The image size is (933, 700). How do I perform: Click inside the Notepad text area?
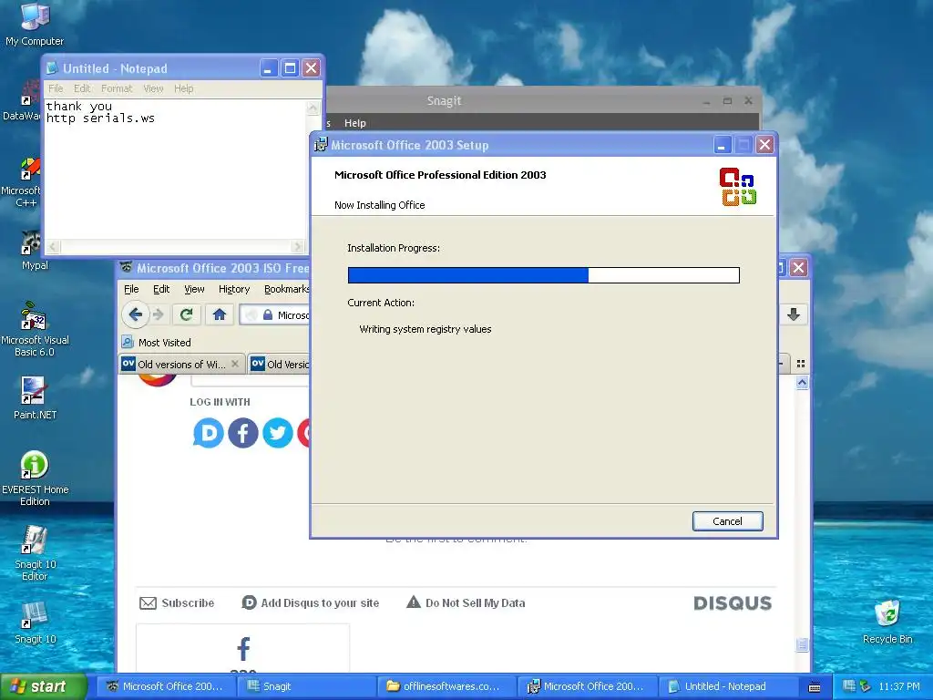(176, 170)
